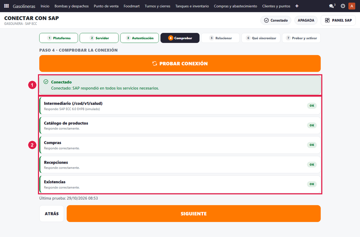Open the apps grid menu icon

pos(6,6)
